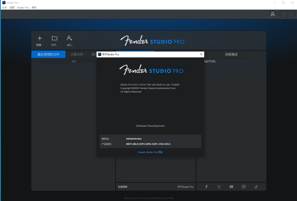Minimize the Studio Pro window
Image resolution: width=297 pixels, height=201 pixels.
click(275, 3)
